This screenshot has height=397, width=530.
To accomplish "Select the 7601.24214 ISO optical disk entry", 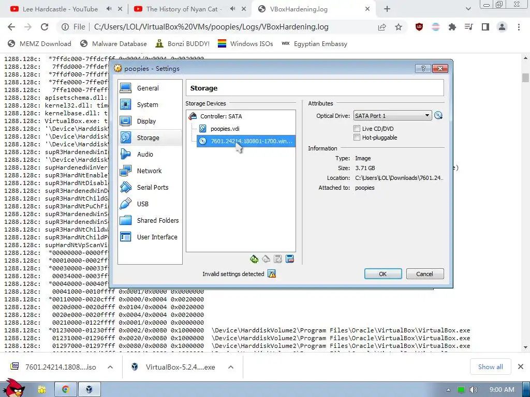I will pos(246,141).
